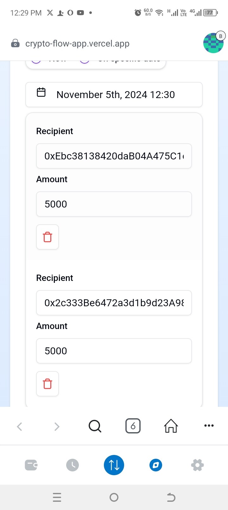Open the wallet tab icon
Viewport: 228px width, 510px height.
coord(31,465)
